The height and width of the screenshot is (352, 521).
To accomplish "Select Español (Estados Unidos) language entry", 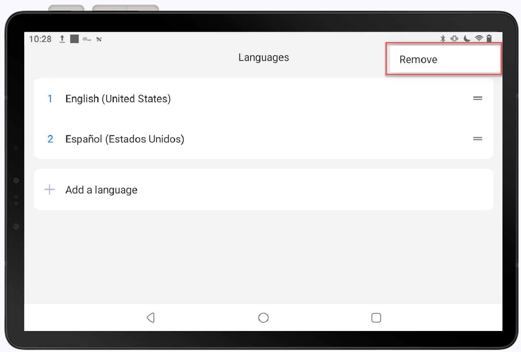I will [x=125, y=139].
